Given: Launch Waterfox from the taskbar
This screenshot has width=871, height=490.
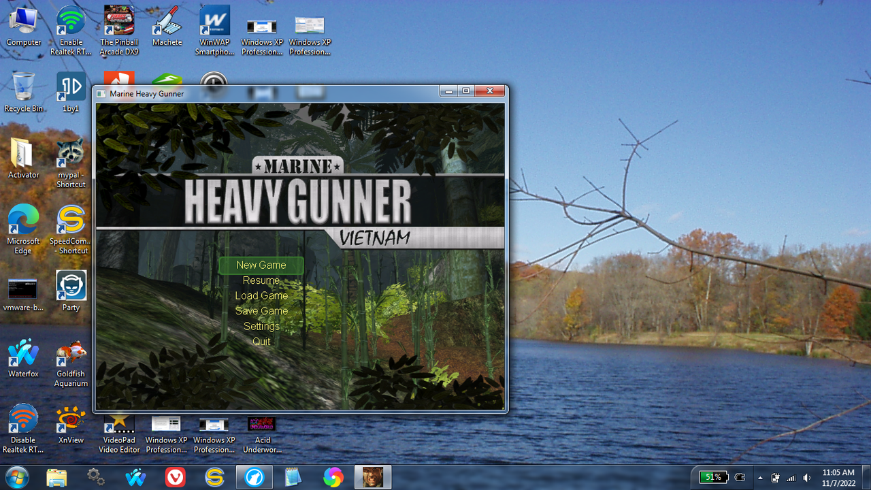Looking at the screenshot, I should tap(135, 477).
